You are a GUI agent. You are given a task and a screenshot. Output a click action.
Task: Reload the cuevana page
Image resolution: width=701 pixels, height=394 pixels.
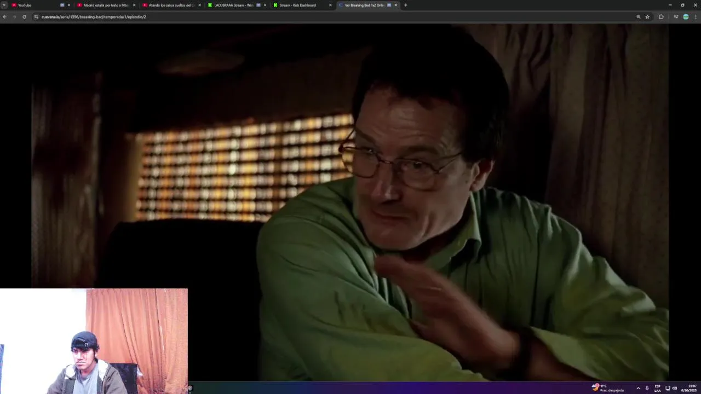tap(24, 17)
